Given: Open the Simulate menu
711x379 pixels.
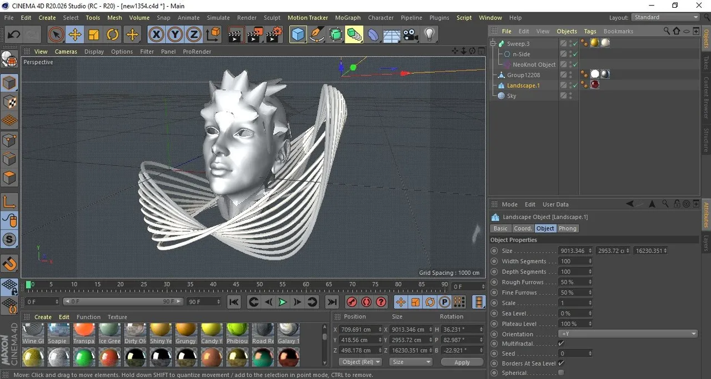Looking at the screenshot, I should coord(218,18).
